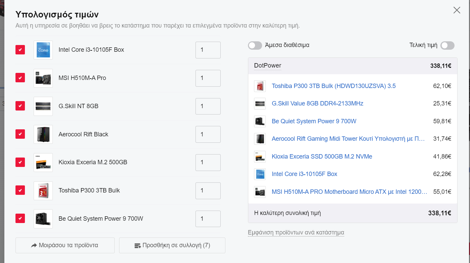
Task: Click the quantity field for Toshiba P300 3TB Bulk
Action: 208,190
